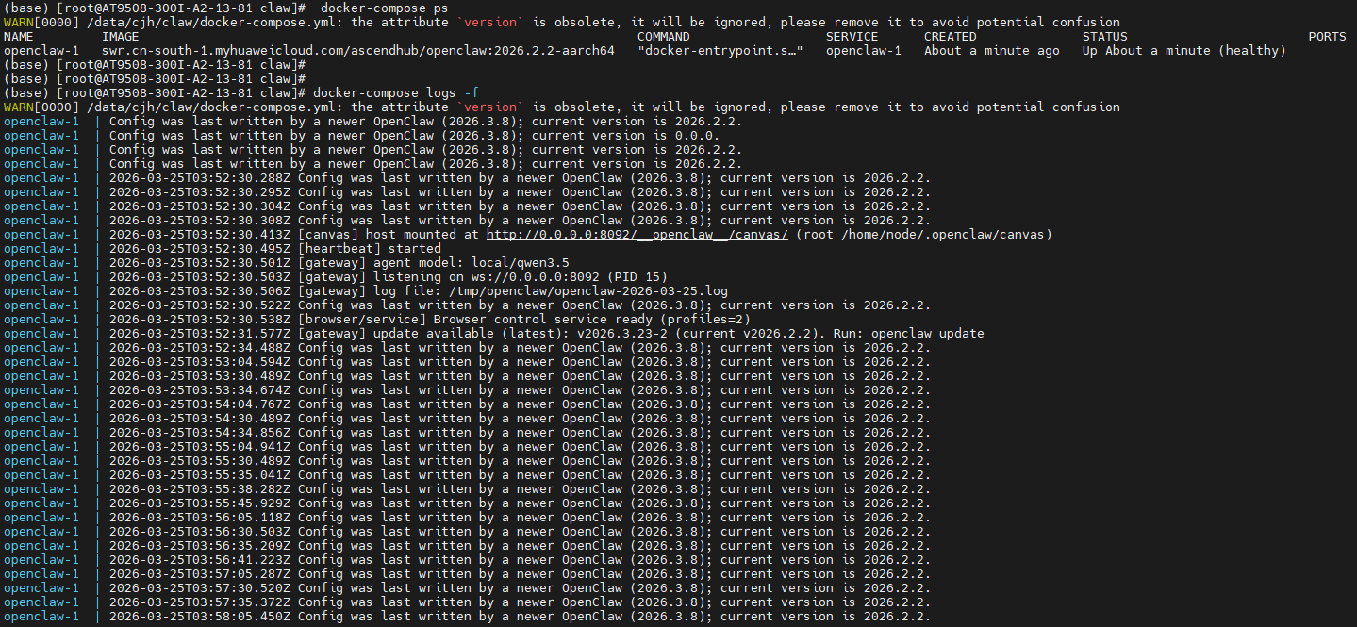Screen dimensions: 1357x627
Task: Click timestamp 2026-03-25T03:56:41.223Z
Action: [x=200, y=560]
